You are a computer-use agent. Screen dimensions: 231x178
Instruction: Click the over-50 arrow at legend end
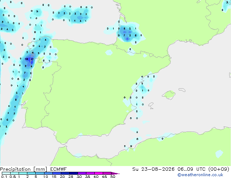click(115, 173)
